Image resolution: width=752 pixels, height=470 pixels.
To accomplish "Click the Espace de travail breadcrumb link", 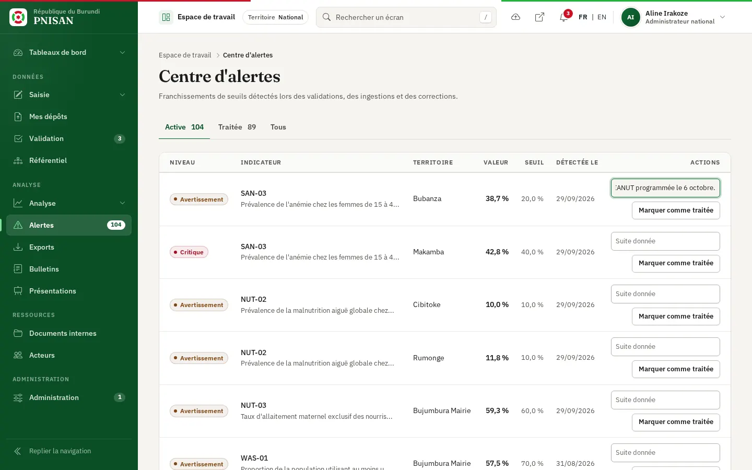I will pos(185,55).
